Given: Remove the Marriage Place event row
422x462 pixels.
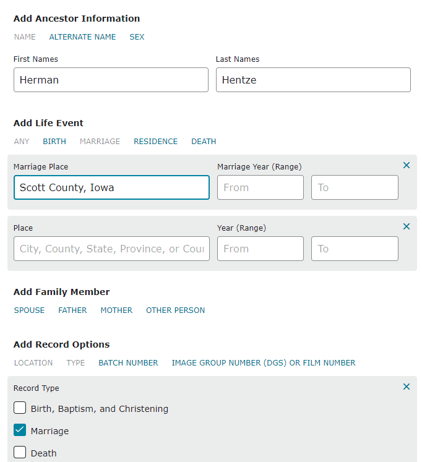Looking at the screenshot, I should (x=407, y=165).
